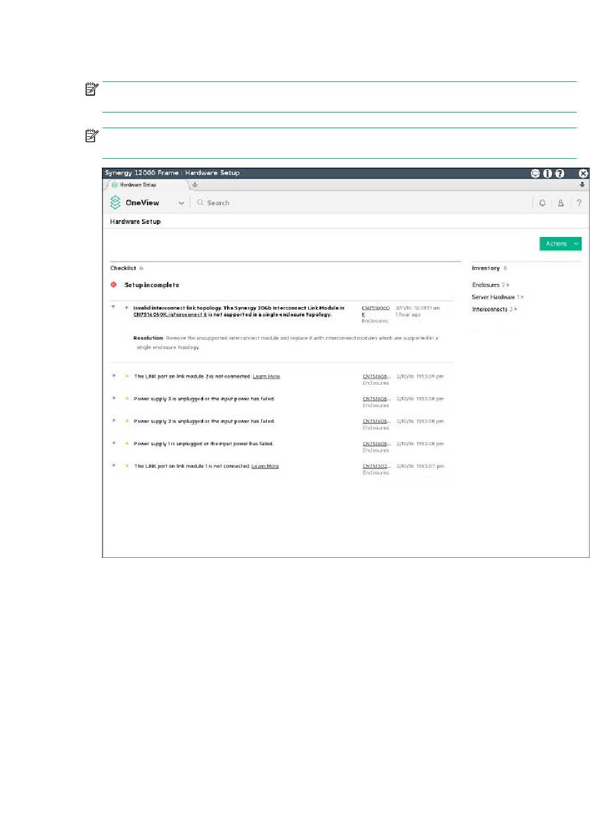Open enclosure link on link module 2 row
Screen dimensions: 594x813
click(x=376, y=376)
